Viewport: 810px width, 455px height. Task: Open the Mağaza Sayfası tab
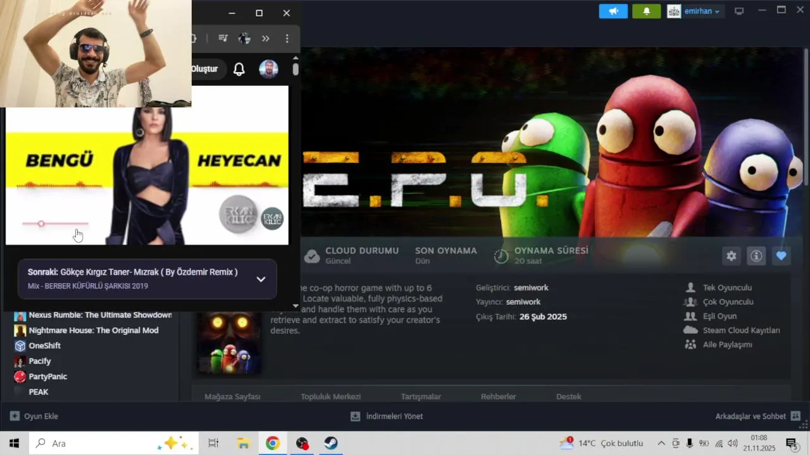click(x=232, y=396)
